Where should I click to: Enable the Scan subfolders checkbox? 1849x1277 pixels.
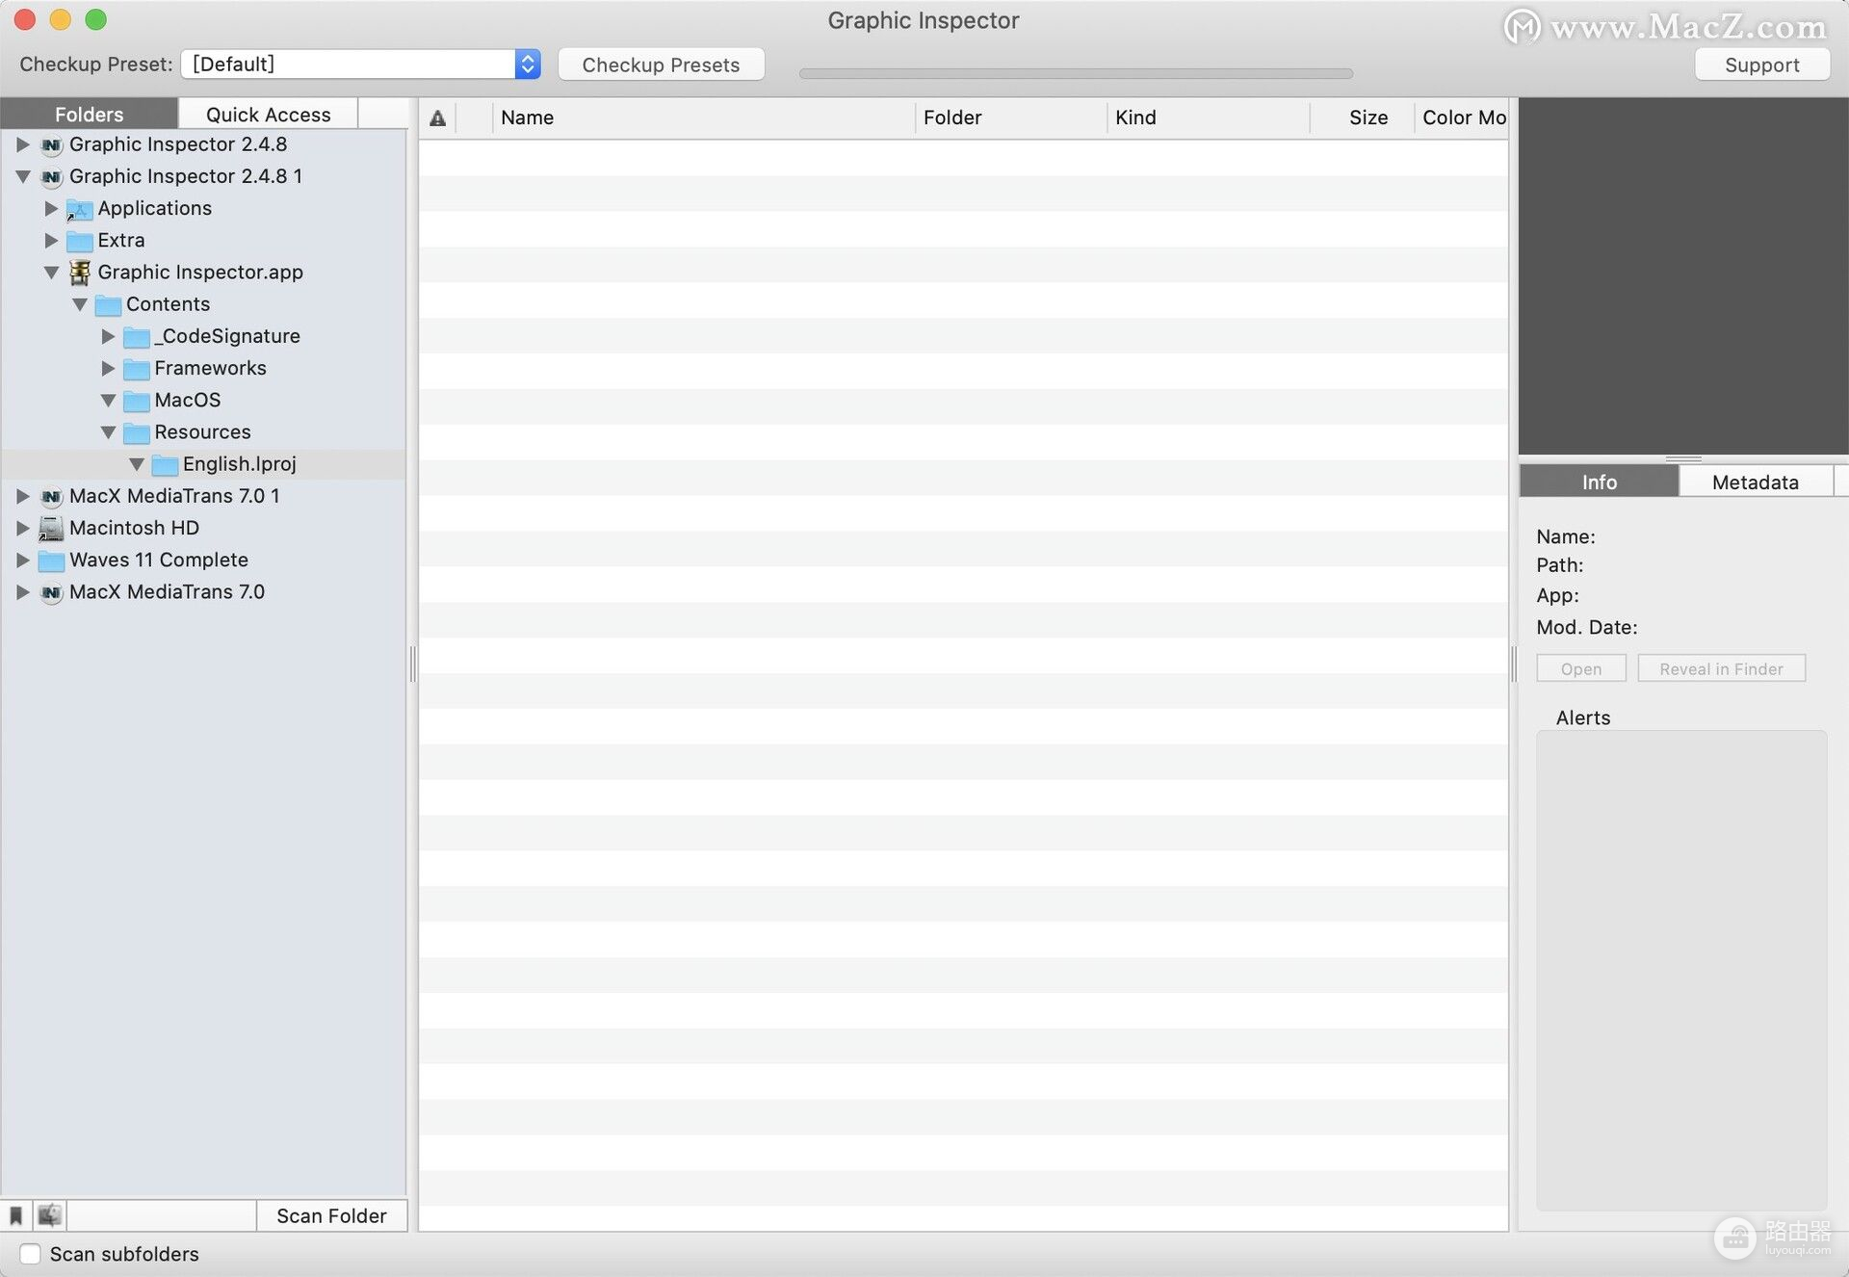pyautogui.click(x=31, y=1254)
